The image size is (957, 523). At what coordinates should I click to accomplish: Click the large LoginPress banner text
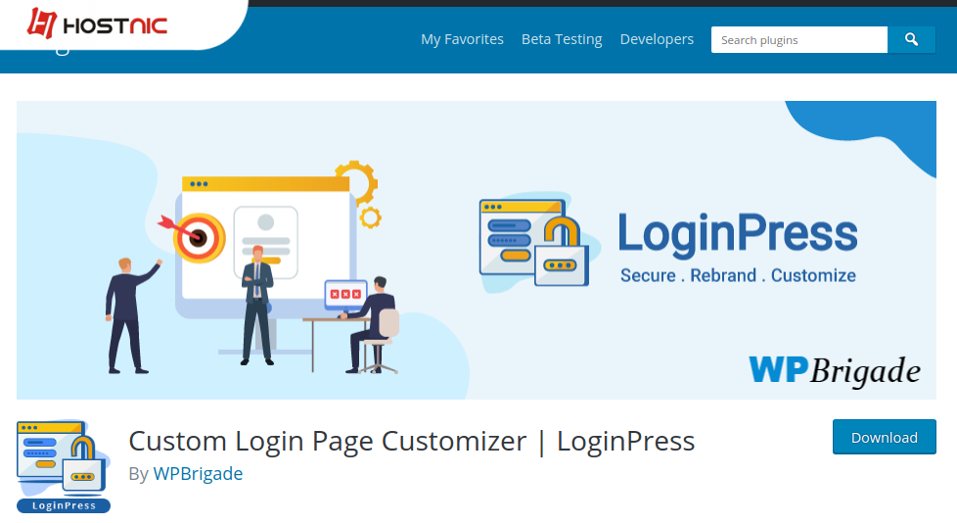click(x=738, y=233)
